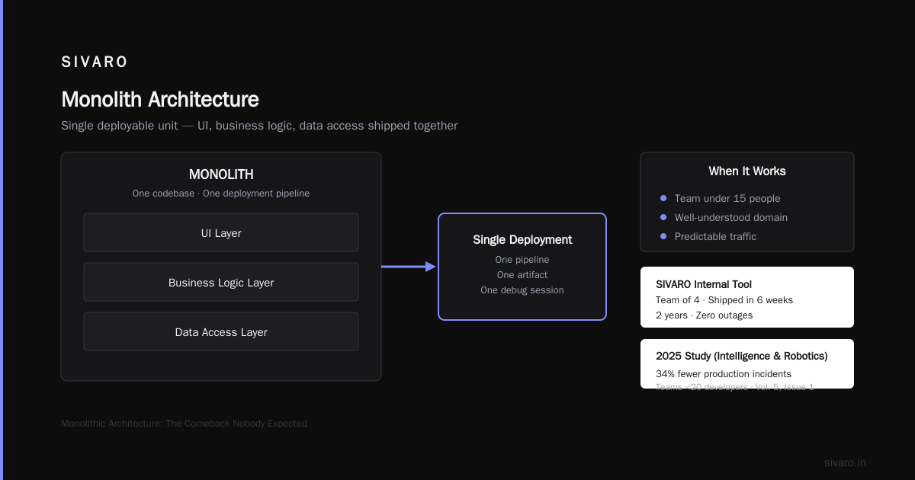This screenshot has width=915, height=480.
Task: Click the SIVARO Internal Tool card title
Action: pyautogui.click(x=704, y=284)
